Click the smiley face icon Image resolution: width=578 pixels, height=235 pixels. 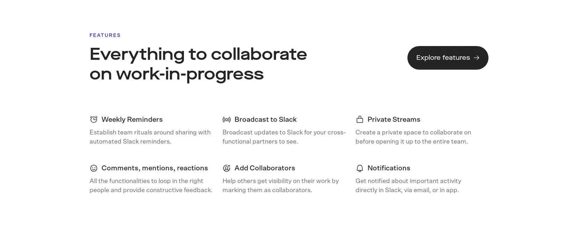pyautogui.click(x=94, y=168)
